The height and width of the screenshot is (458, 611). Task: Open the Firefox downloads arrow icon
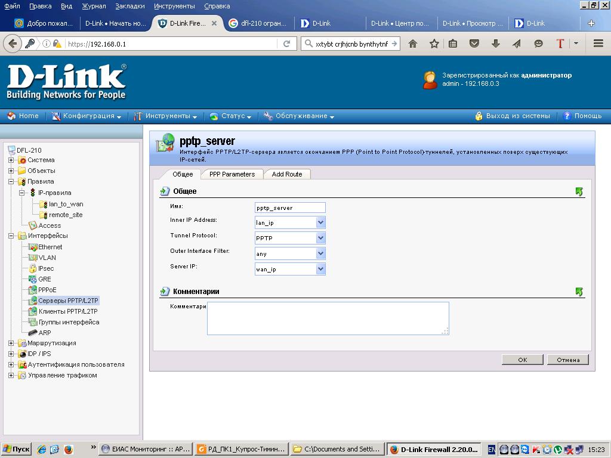click(495, 44)
